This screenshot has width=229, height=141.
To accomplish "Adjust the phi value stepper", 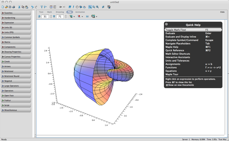I will 66,16.
